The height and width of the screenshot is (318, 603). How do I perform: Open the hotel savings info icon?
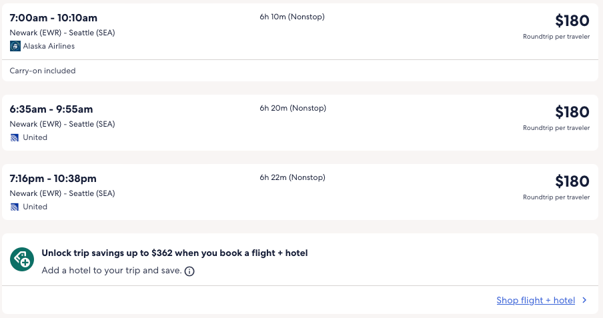click(189, 271)
